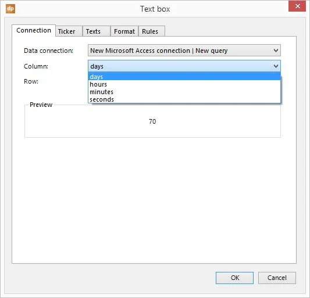The width and height of the screenshot is (310, 298).
Task: Click the Data connection dropdown arrow
Action: pyautogui.click(x=276, y=51)
